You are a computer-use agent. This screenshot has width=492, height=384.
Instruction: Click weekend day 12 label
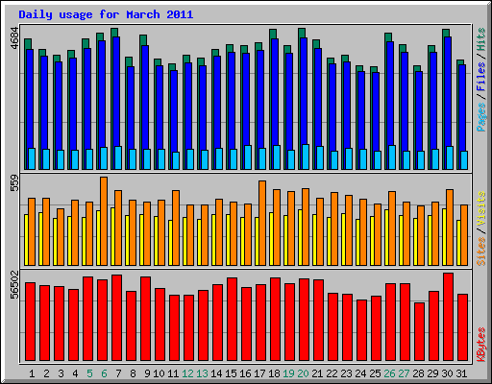187,373
